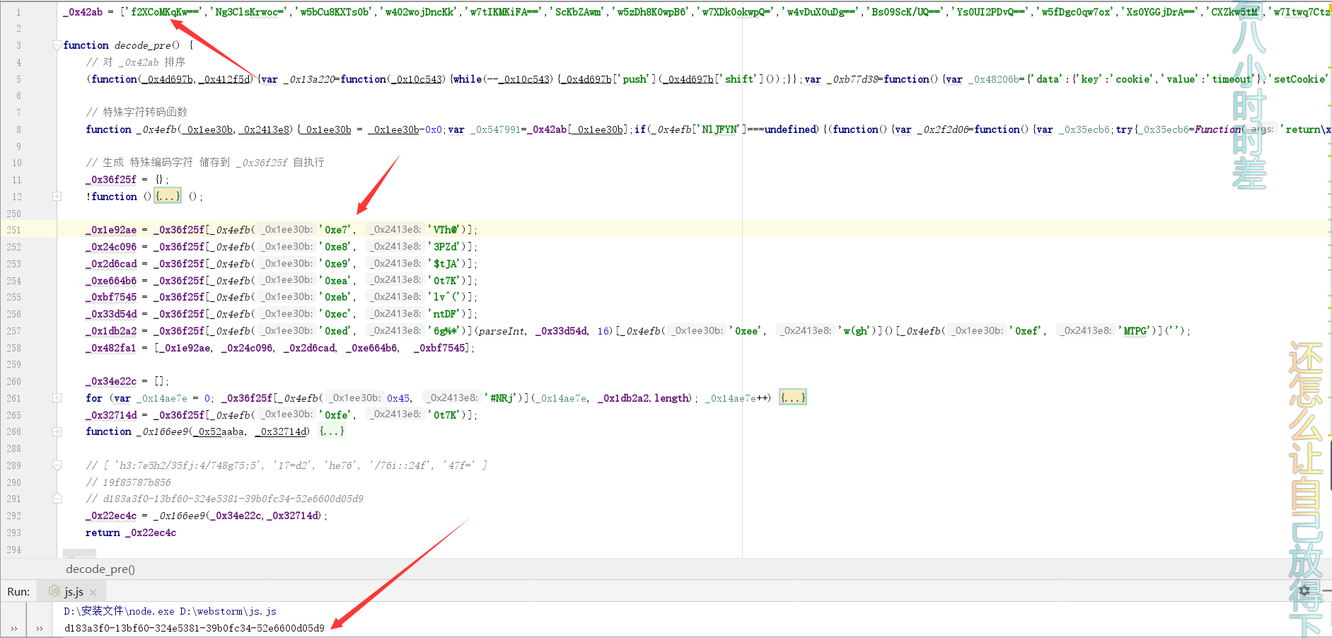
Task: Click the _0xbf7545 variable on line 255
Action: 111,297
